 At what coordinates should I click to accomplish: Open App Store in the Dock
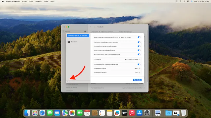click(x=139, y=113)
